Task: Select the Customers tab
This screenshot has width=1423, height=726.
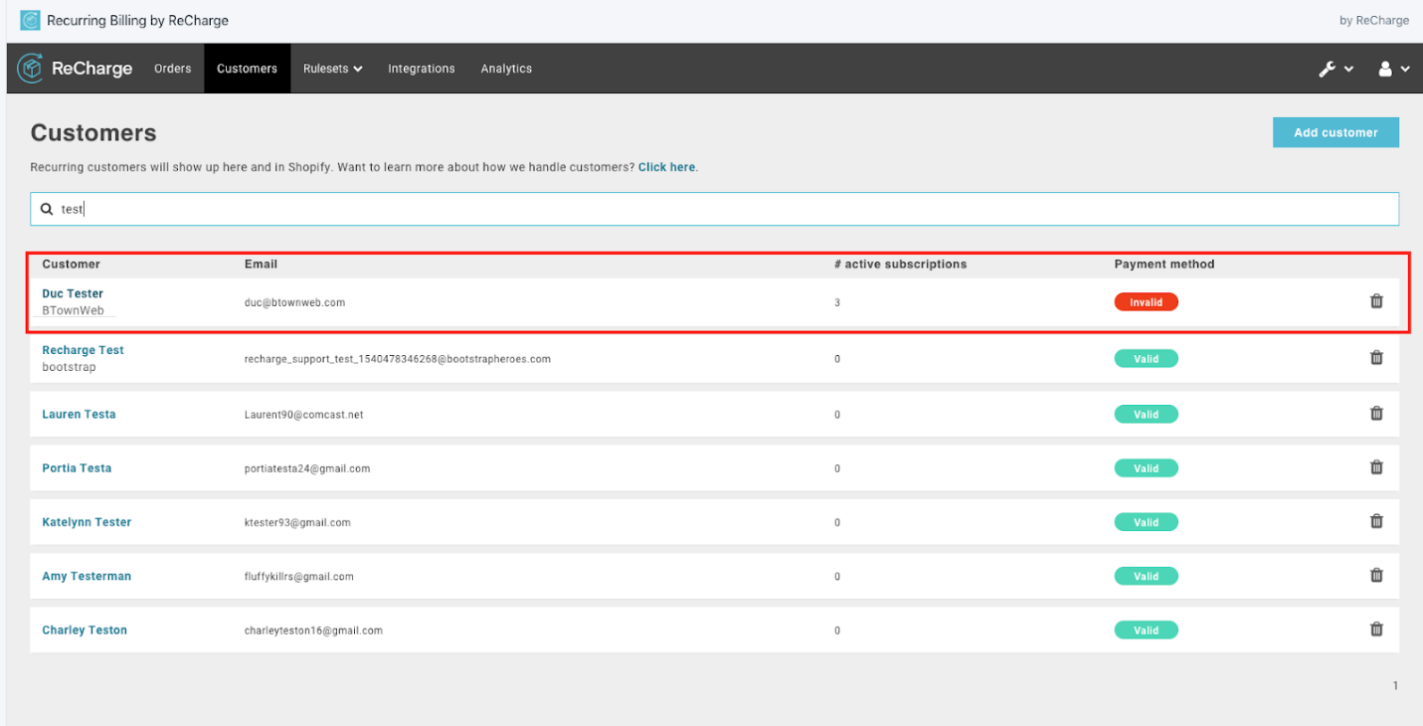Action: tap(248, 69)
